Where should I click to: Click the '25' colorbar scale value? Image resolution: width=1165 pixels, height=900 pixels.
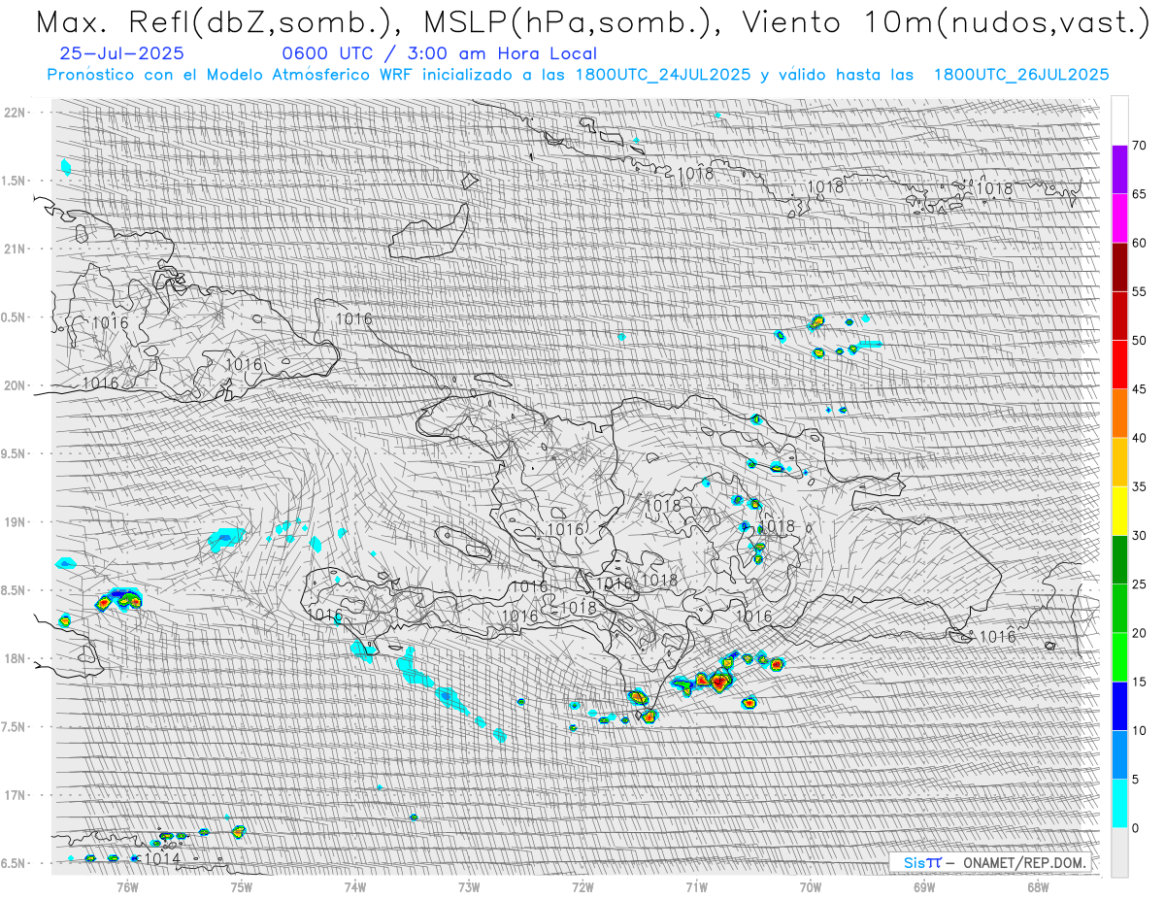(1139, 583)
